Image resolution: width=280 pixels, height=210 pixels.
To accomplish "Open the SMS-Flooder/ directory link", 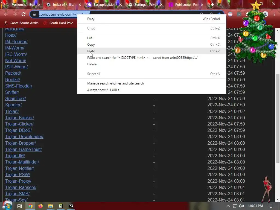I will 19,86.
